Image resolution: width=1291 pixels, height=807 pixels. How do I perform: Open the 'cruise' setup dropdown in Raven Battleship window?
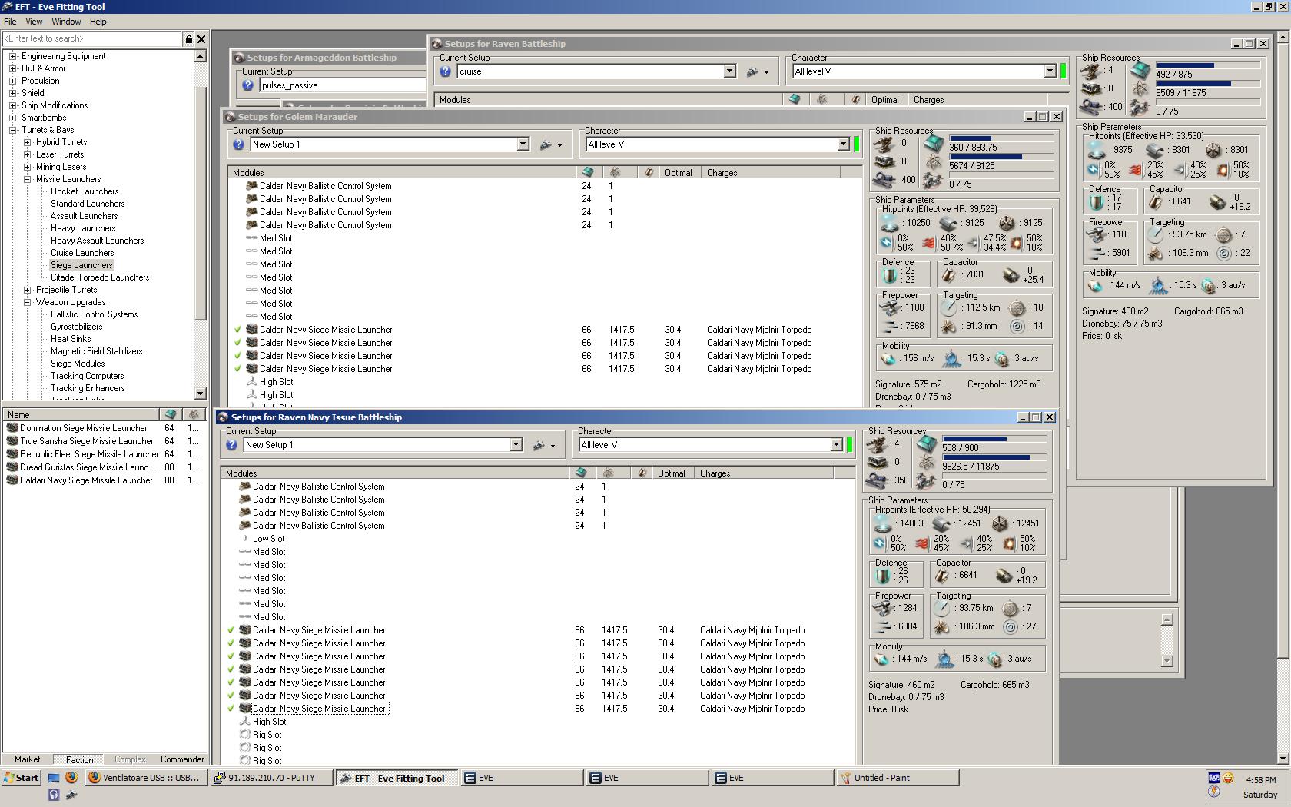click(729, 71)
